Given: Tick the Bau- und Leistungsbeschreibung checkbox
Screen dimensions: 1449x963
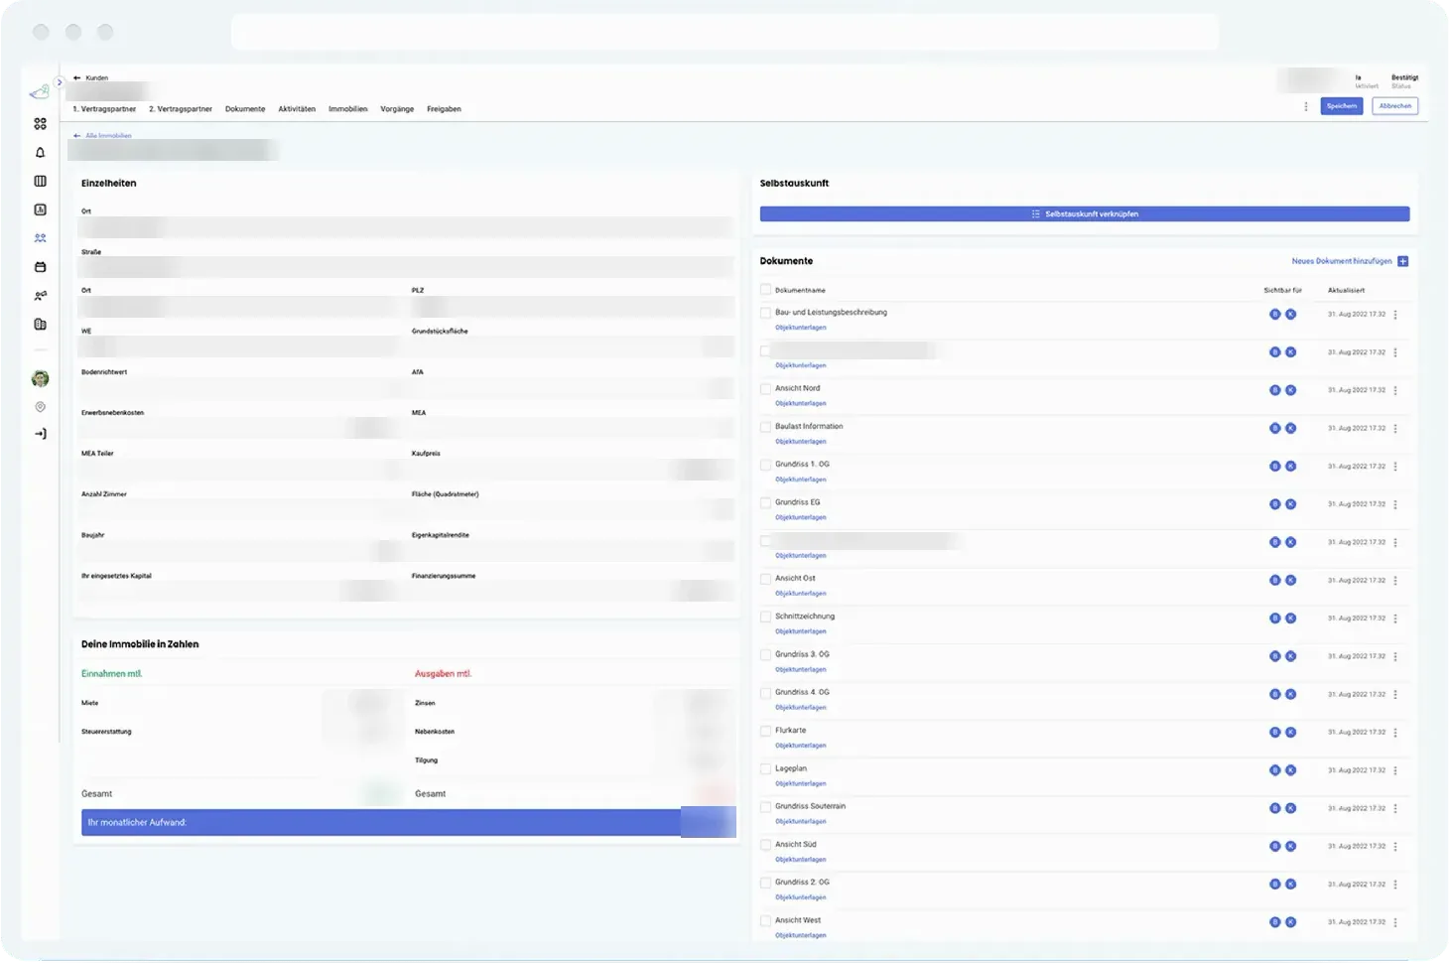Looking at the screenshot, I should (765, 313).
